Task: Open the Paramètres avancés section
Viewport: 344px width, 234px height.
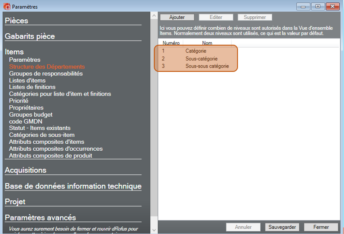Action: [40, 218]
